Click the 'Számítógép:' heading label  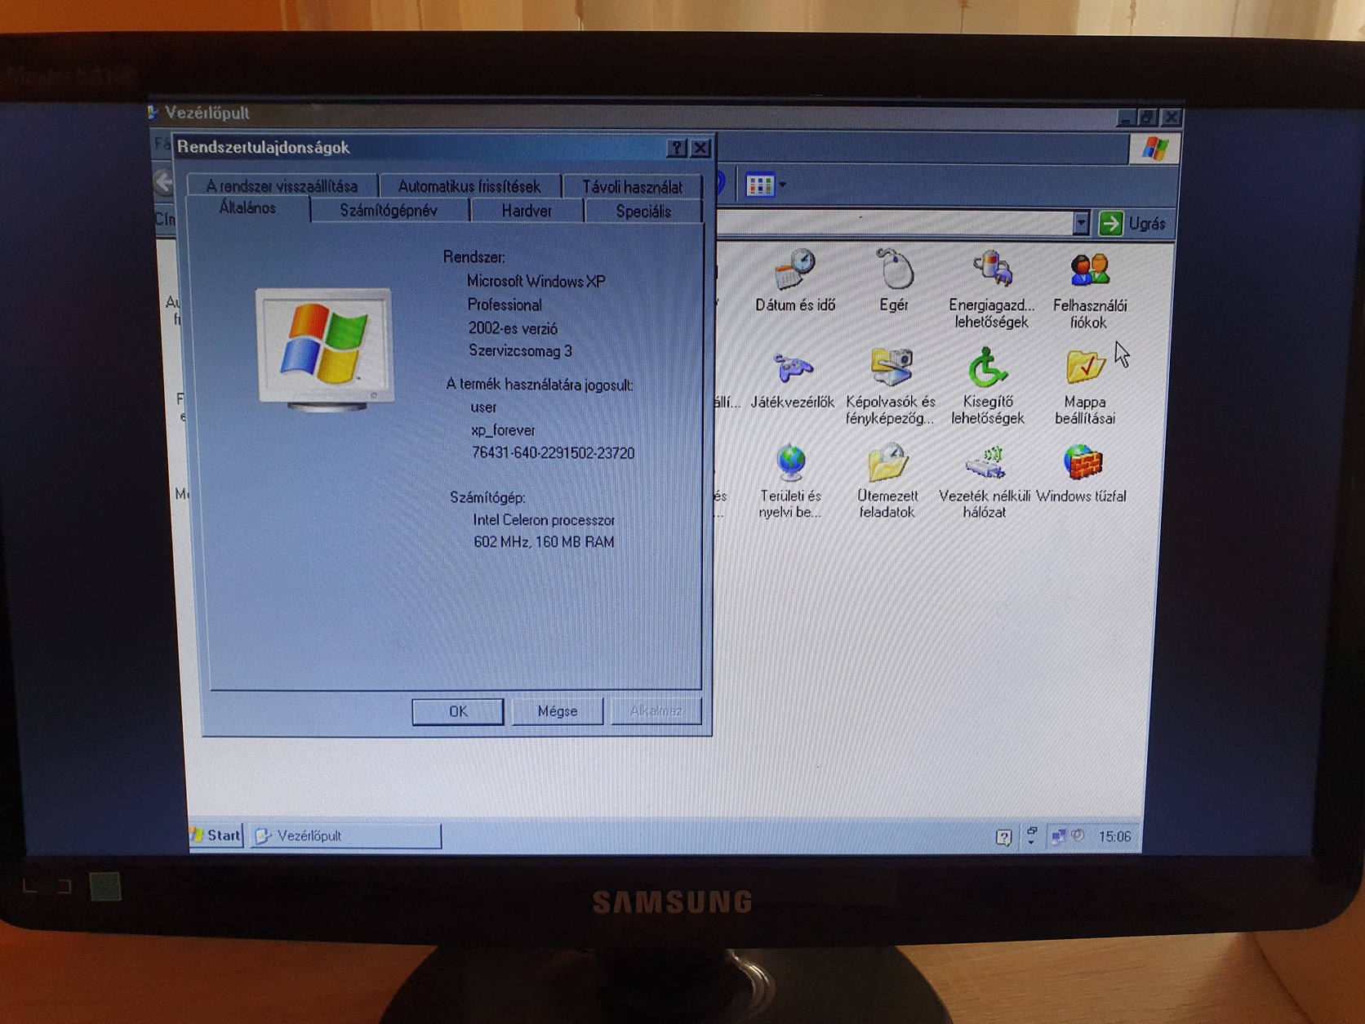click(x=487, y=497)
